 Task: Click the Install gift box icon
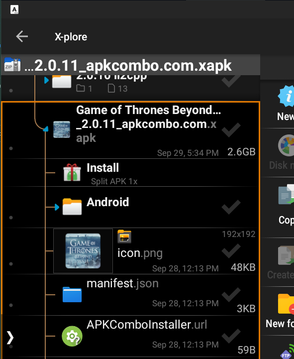pos(72,172)
